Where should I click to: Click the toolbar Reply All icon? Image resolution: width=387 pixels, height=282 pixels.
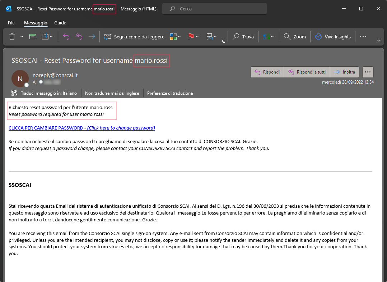(79, 37)
